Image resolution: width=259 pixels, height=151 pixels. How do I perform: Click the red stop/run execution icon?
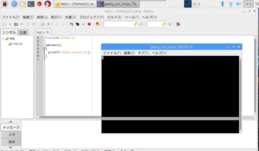[x=89, y=24]
